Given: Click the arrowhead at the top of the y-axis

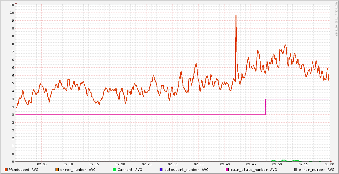Looking at the screenshot, I should 16,3.
